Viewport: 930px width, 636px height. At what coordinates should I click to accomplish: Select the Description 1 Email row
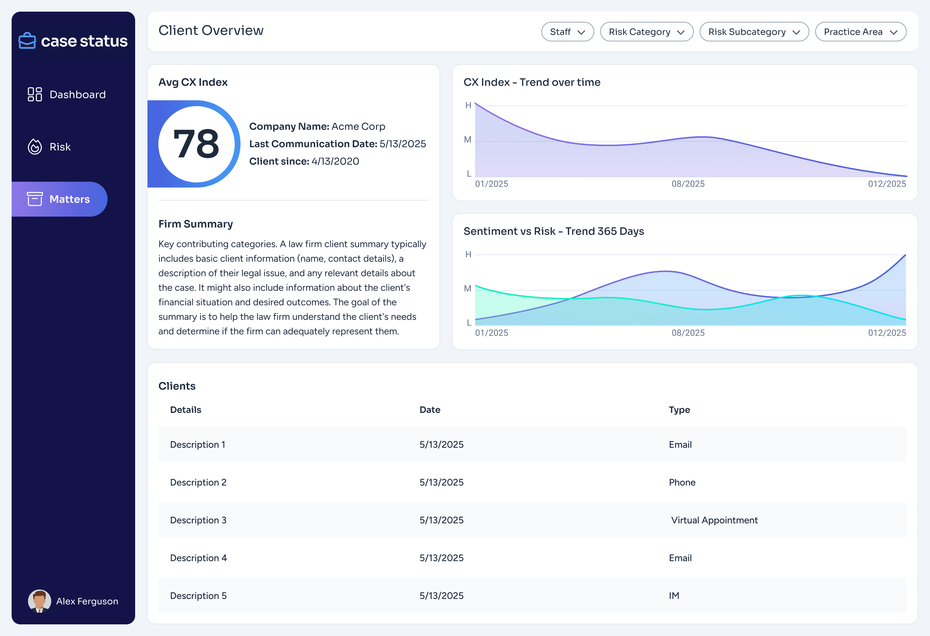pyautogui.click(x=532, y=444)
